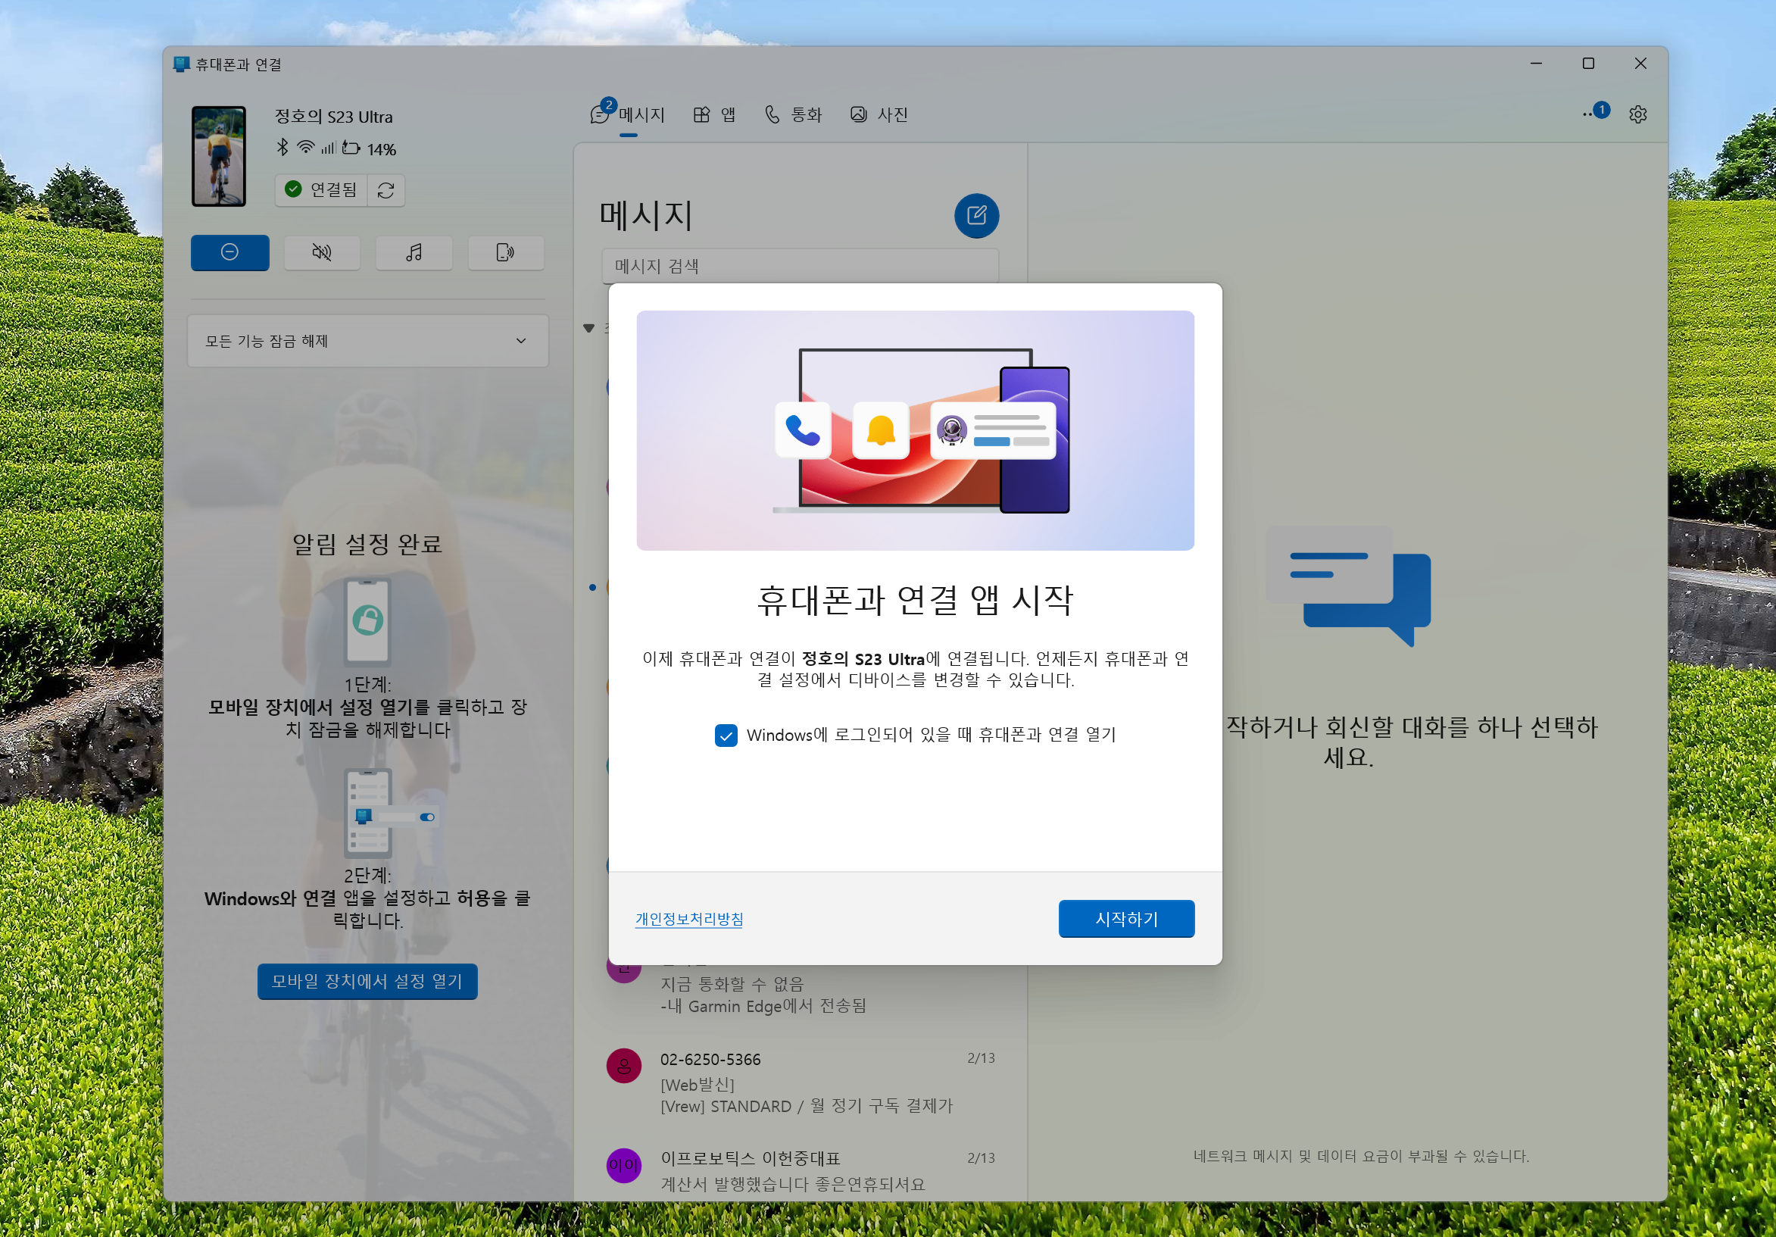1776x1237 pixels.
Task: Switch to the 사진 tab
Action: (x=879, y=115)
